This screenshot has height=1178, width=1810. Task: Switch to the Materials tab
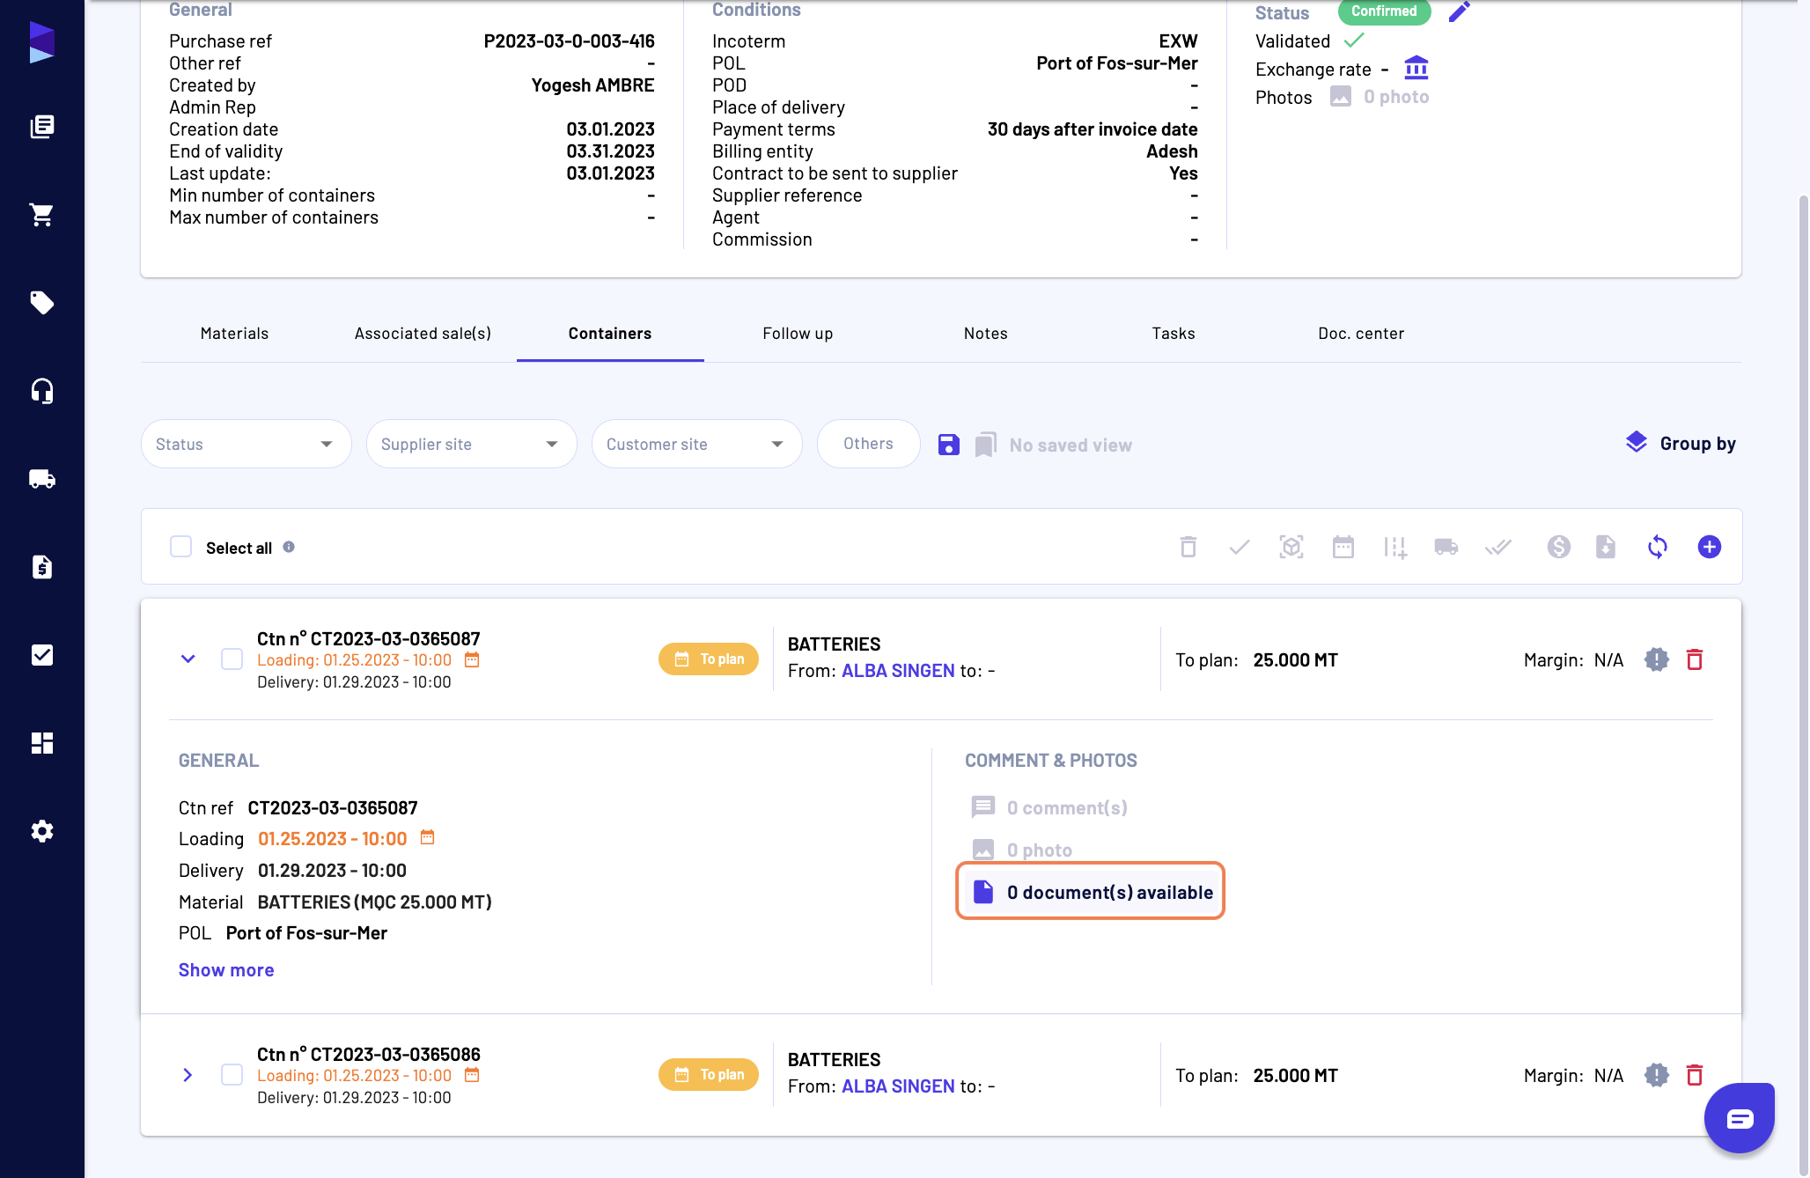[x=234, y=333]
